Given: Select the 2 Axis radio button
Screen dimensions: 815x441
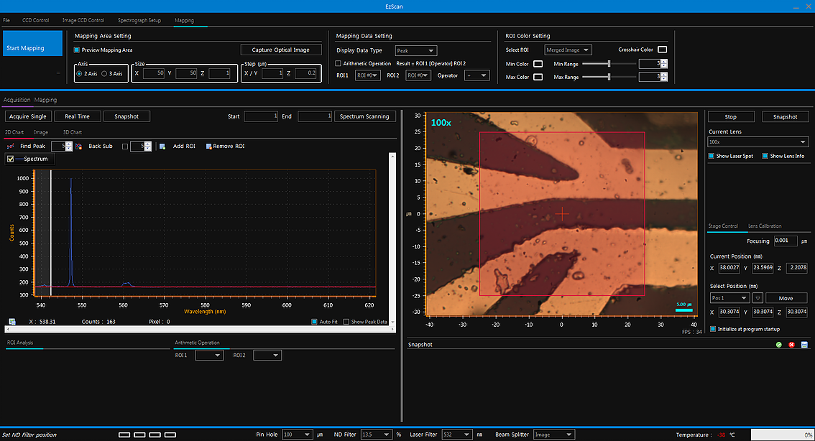Looking at the screenshot, I should [x=79, y=74].
